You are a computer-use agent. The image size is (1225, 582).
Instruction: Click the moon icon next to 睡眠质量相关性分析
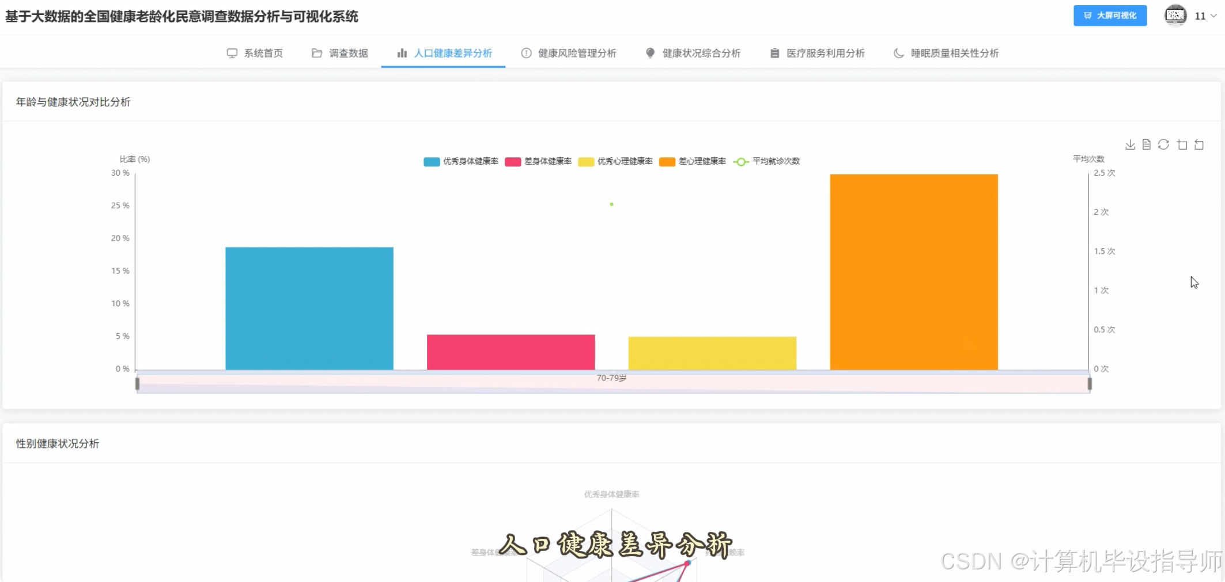(x=898, y=53)
